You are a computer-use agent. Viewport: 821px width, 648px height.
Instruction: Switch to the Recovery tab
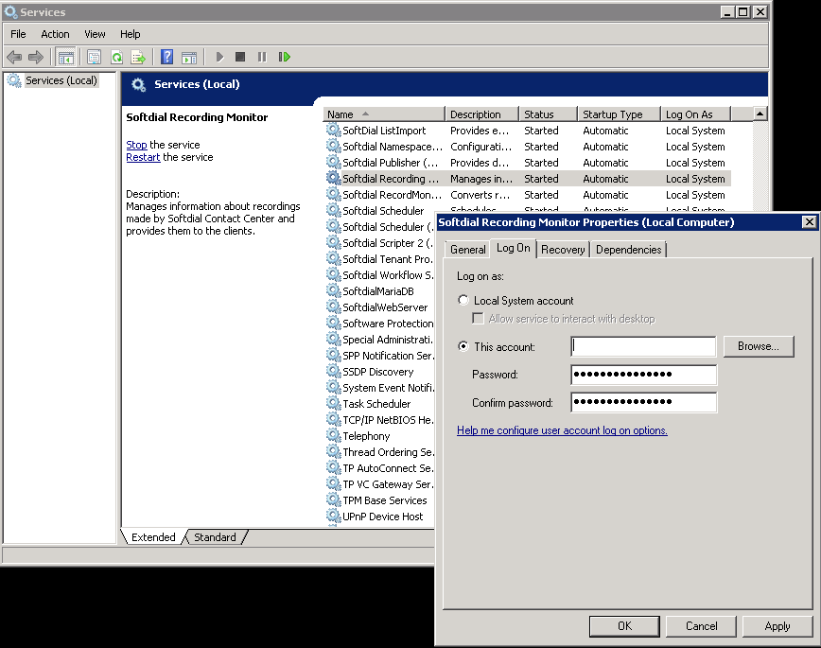[x=563, y=250]
